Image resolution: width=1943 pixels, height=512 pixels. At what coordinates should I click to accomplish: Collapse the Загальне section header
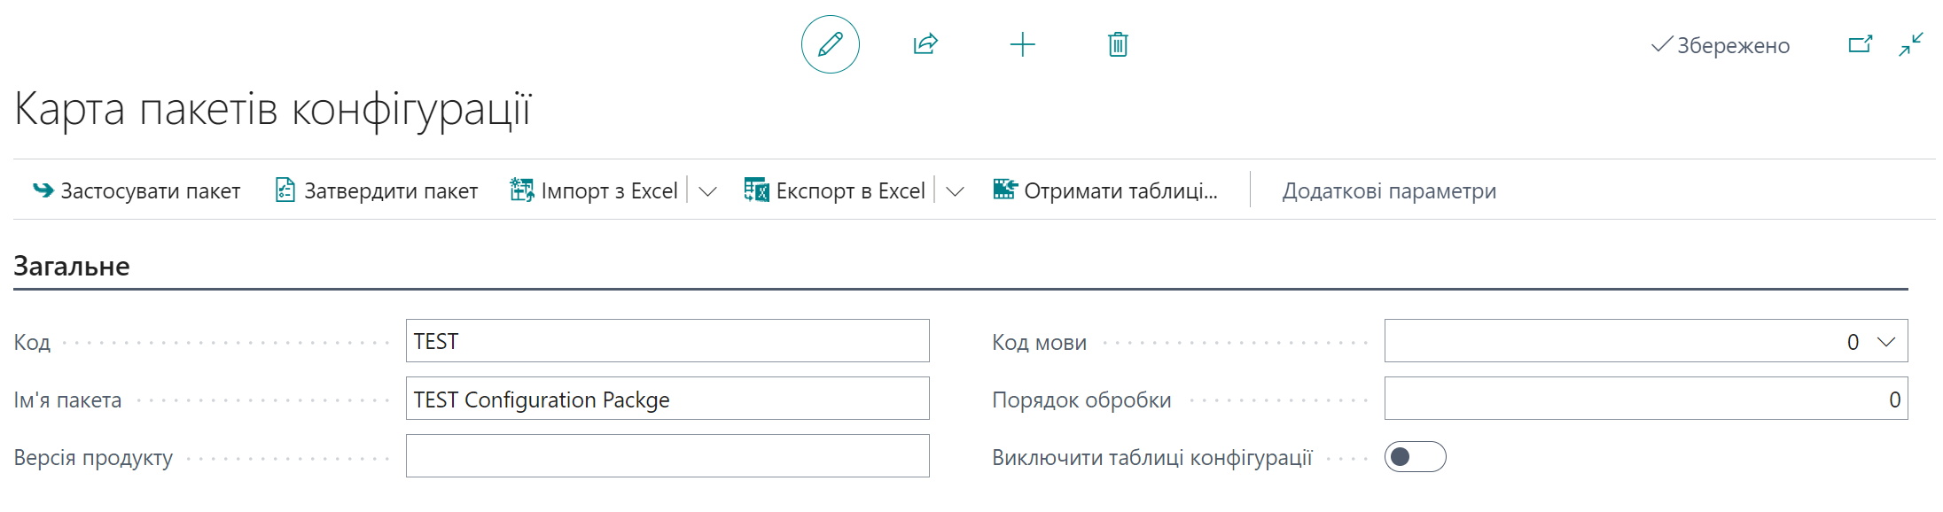click(72, 266)
